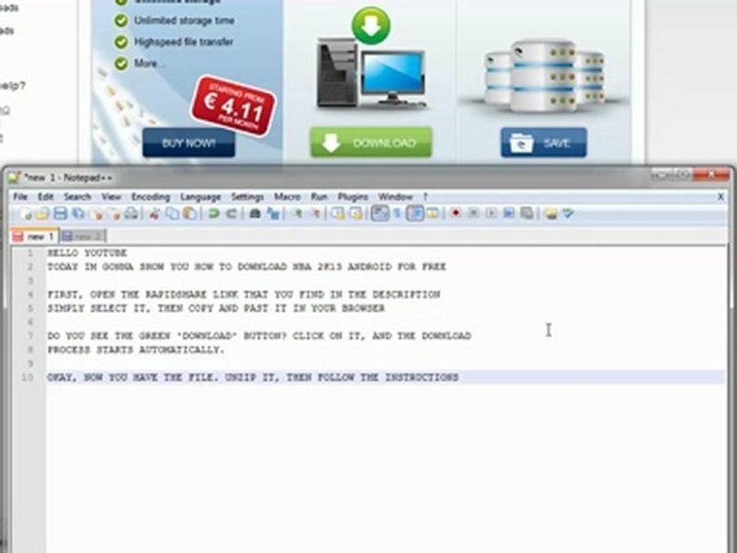The width and height of the screenshot is (737, 553).
Task: Switch to the 'new 1' tab
Action: click(x=35, y=236)
